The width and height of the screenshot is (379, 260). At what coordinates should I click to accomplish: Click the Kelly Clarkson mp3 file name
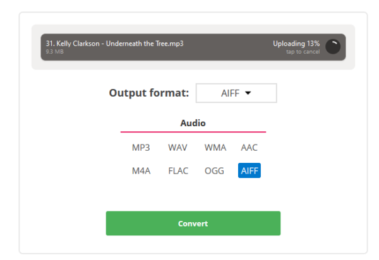pyautogui.click(x=114, y=43)
